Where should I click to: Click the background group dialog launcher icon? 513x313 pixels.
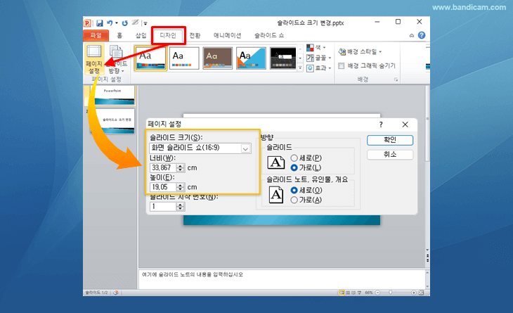[x=396, y=79]
